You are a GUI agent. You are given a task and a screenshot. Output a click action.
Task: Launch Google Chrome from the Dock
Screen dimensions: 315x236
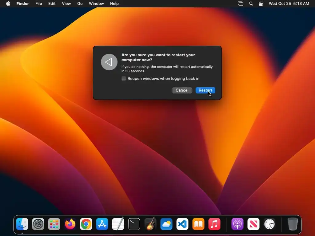click(x=86, y=224)
